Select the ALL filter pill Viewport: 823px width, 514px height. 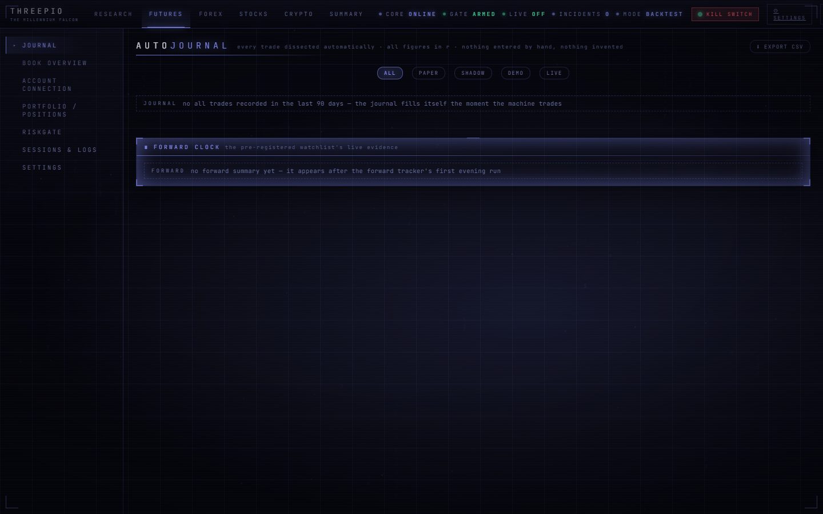[x=390, y=73]
